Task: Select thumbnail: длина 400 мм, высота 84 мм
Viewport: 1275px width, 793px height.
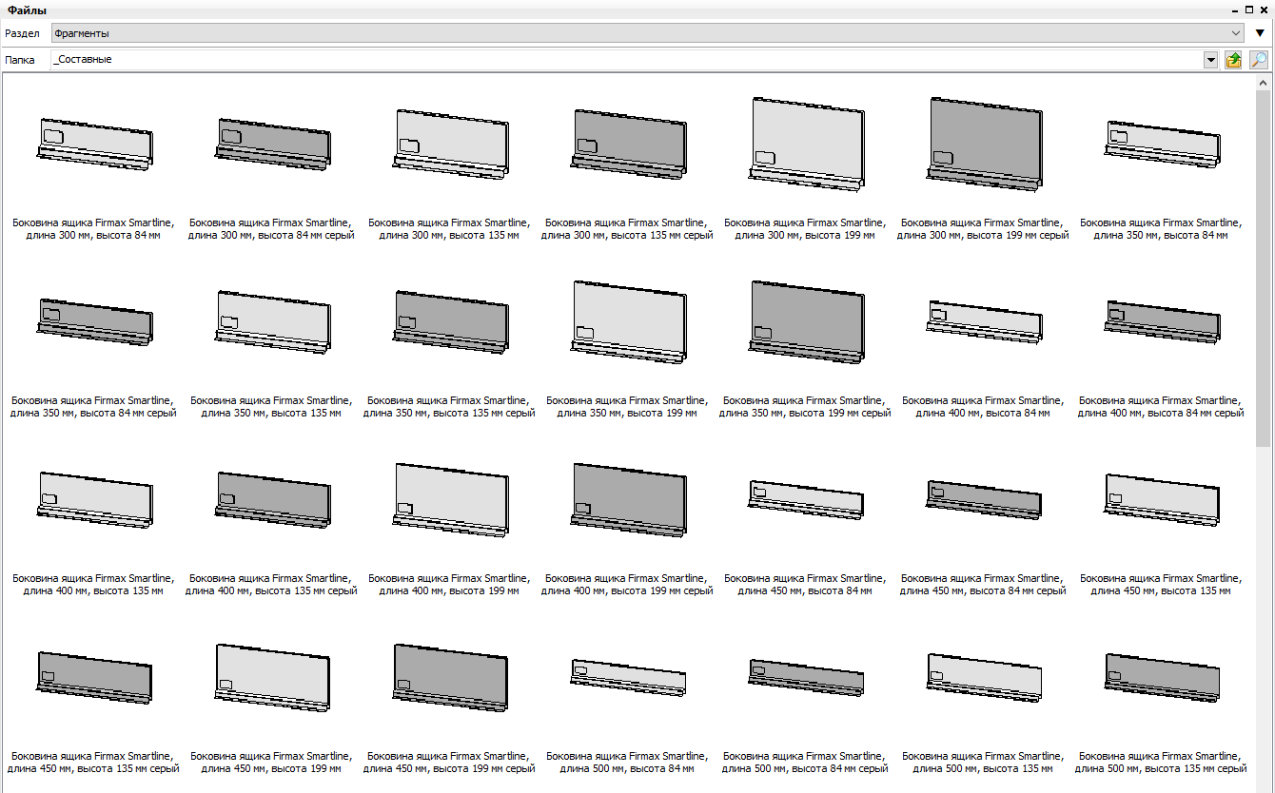Action: click(985, 321)
